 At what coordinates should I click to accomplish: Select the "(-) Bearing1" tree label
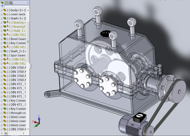tap(18, 27)
